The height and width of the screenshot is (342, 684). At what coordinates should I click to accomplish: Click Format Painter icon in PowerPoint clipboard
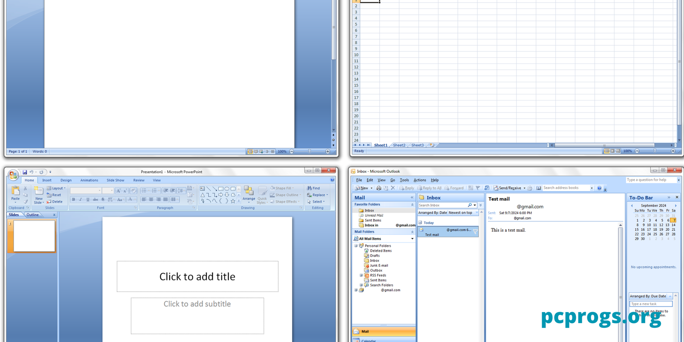tap(25, 201)
